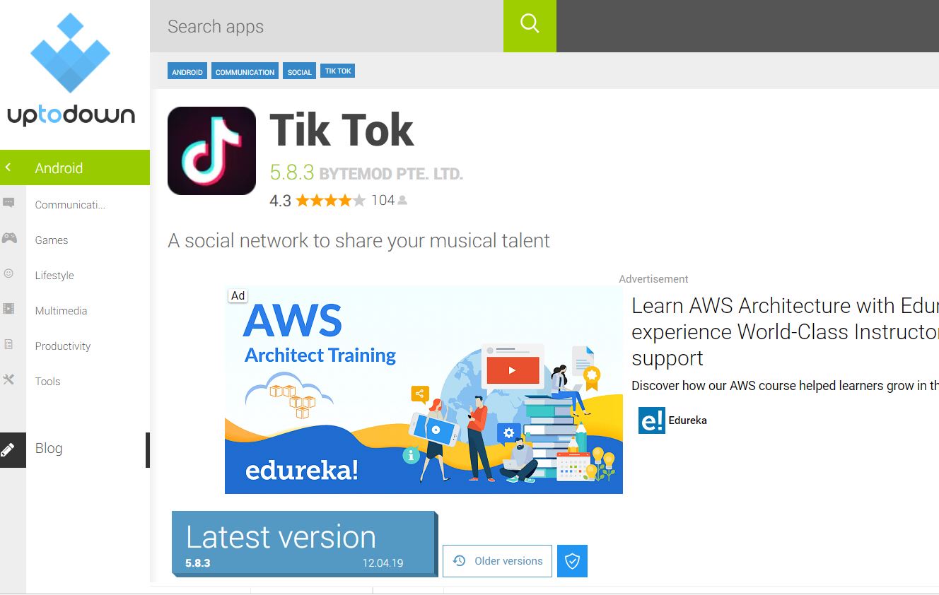This screenshot has width=939, height=595.
Task: Click the Latest version download button
Action: pyautogui.click(x=305, y=543)
